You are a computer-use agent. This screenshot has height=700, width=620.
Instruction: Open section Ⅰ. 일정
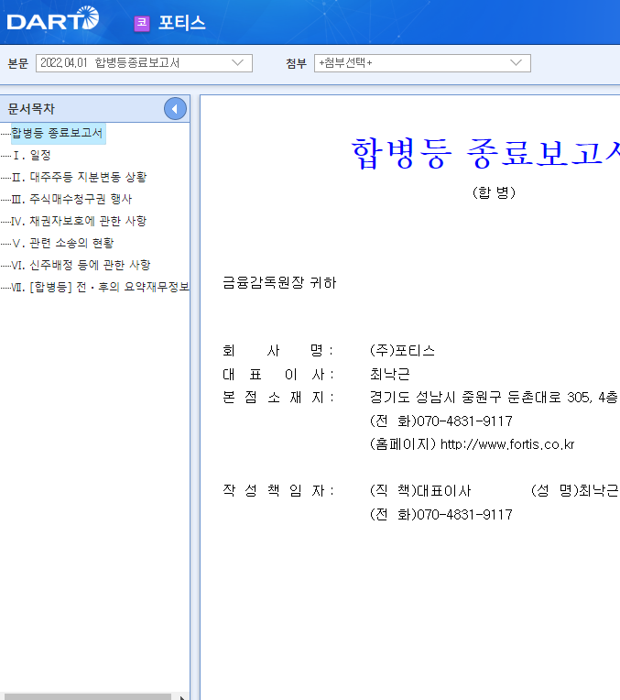click(x=31, y=155)
